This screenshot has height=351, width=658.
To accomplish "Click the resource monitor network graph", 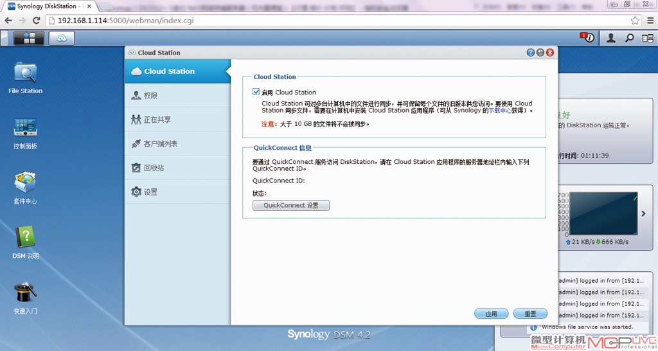I will click(x=604, y=213).
